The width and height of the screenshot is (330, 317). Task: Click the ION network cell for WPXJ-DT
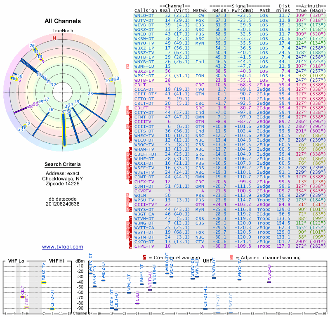[200, 76]
